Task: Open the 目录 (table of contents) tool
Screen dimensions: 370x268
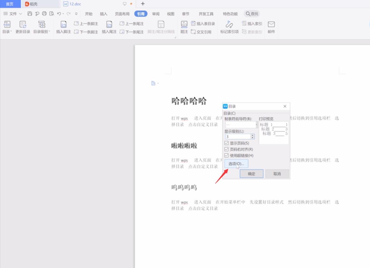Action: 7,27
